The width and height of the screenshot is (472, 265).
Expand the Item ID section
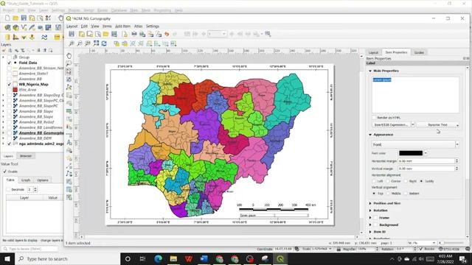point(370,232)
